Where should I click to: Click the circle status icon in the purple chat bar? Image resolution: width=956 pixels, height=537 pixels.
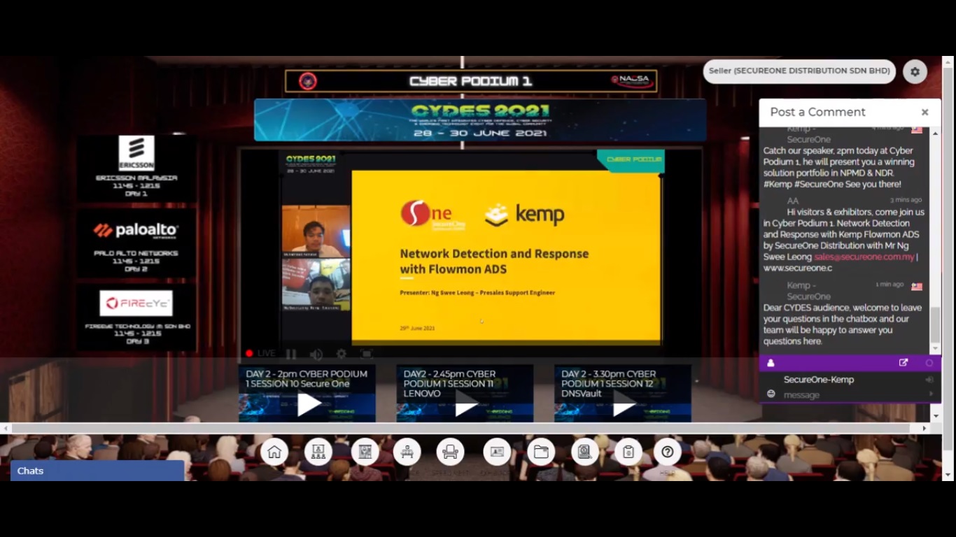[x=929, y=363]
